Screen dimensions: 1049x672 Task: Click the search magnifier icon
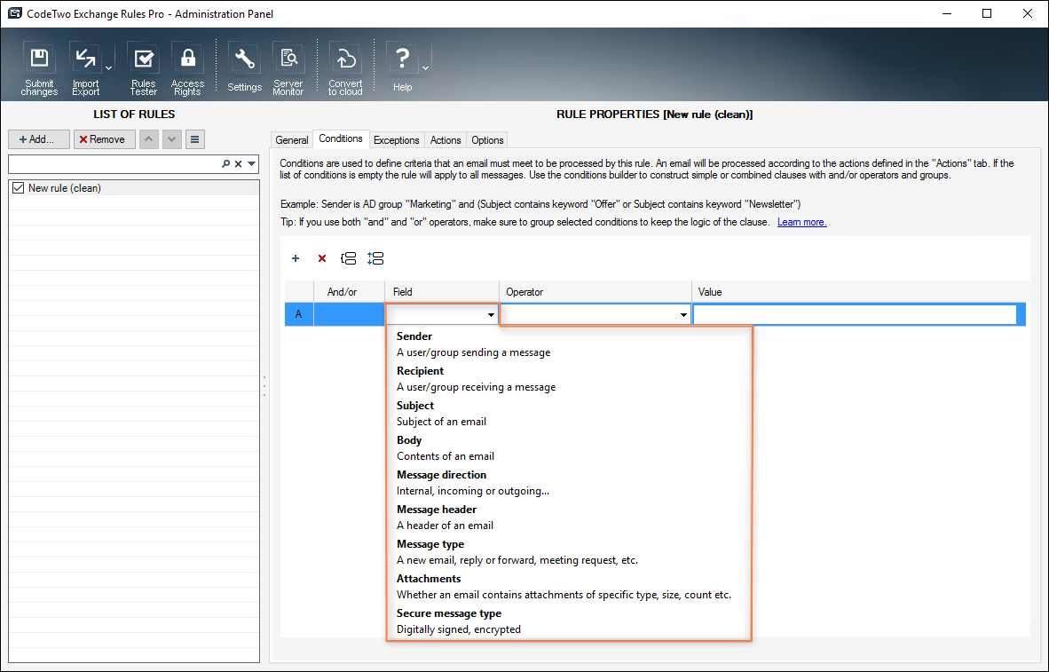point(226,164)
